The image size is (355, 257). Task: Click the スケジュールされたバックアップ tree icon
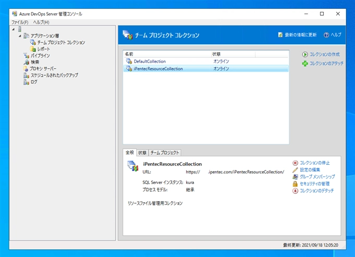tap(26, 75)
